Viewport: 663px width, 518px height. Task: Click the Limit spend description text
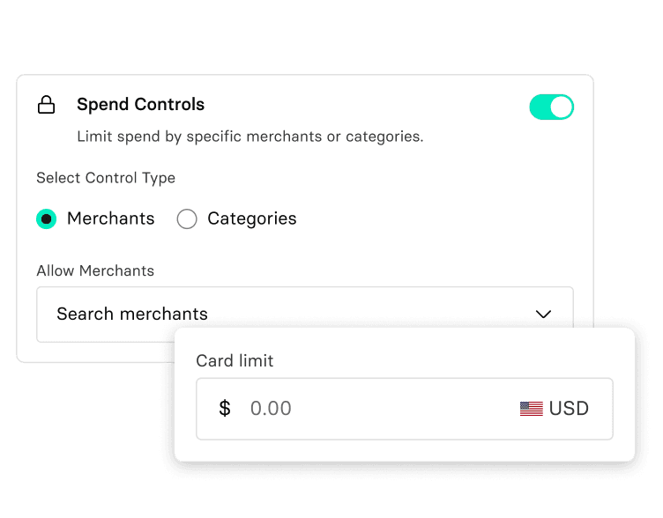pyautogui.click(x=250, y=137)
